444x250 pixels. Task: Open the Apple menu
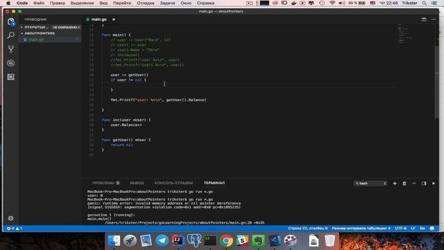(8, 3)
